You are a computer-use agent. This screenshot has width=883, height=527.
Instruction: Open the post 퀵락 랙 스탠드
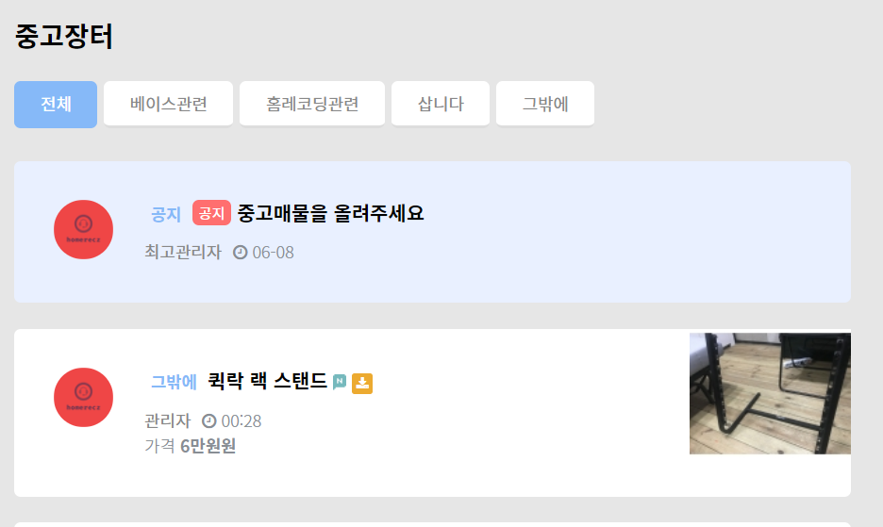coord(268,381)
